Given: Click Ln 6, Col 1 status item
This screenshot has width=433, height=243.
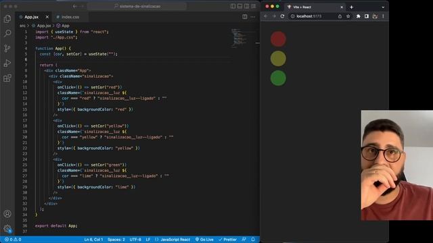Looking at the screenshot, I should pos(93,240).
